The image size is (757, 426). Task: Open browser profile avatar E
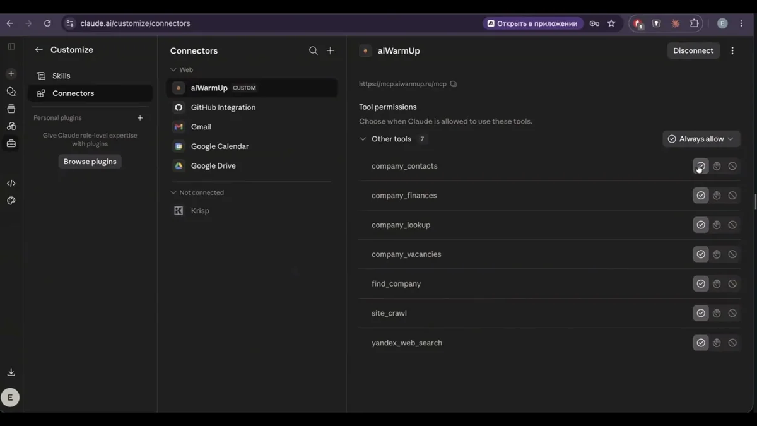click(x=722, y=23)
